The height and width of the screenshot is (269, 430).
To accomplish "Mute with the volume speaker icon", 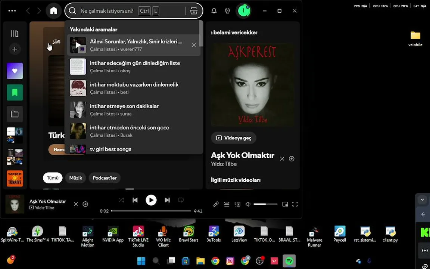I will [x=248, y=204].
